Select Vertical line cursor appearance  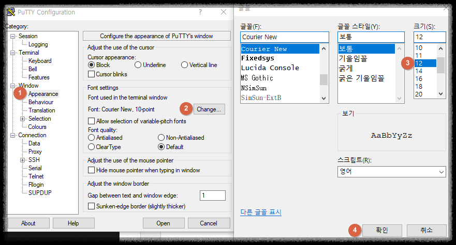click(184, 65)
